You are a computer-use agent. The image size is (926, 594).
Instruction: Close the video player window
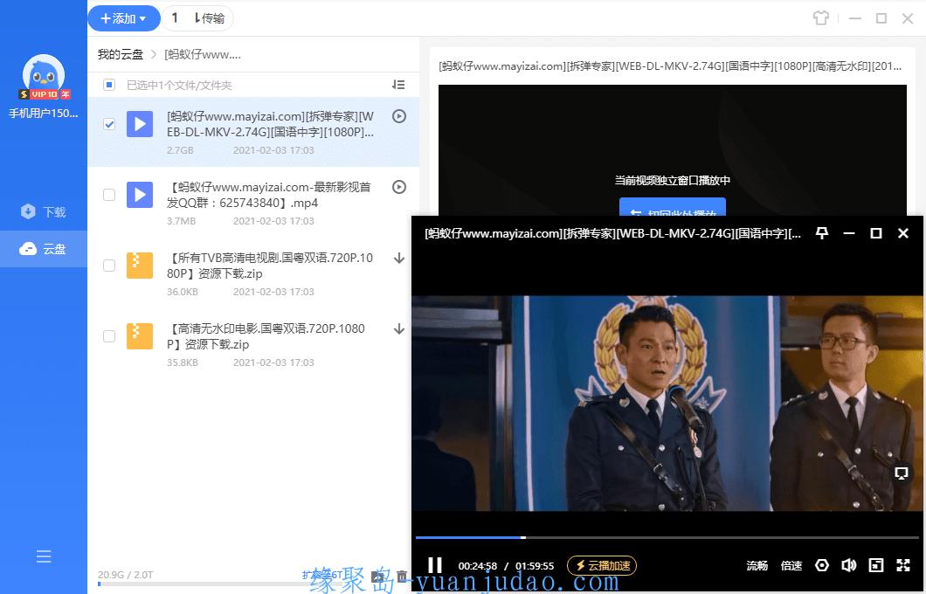pos(903,233)
